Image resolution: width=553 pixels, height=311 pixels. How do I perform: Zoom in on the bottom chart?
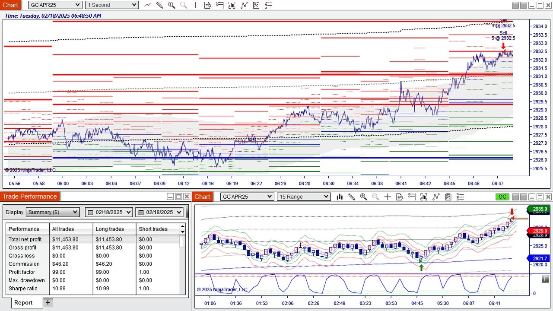363,197
